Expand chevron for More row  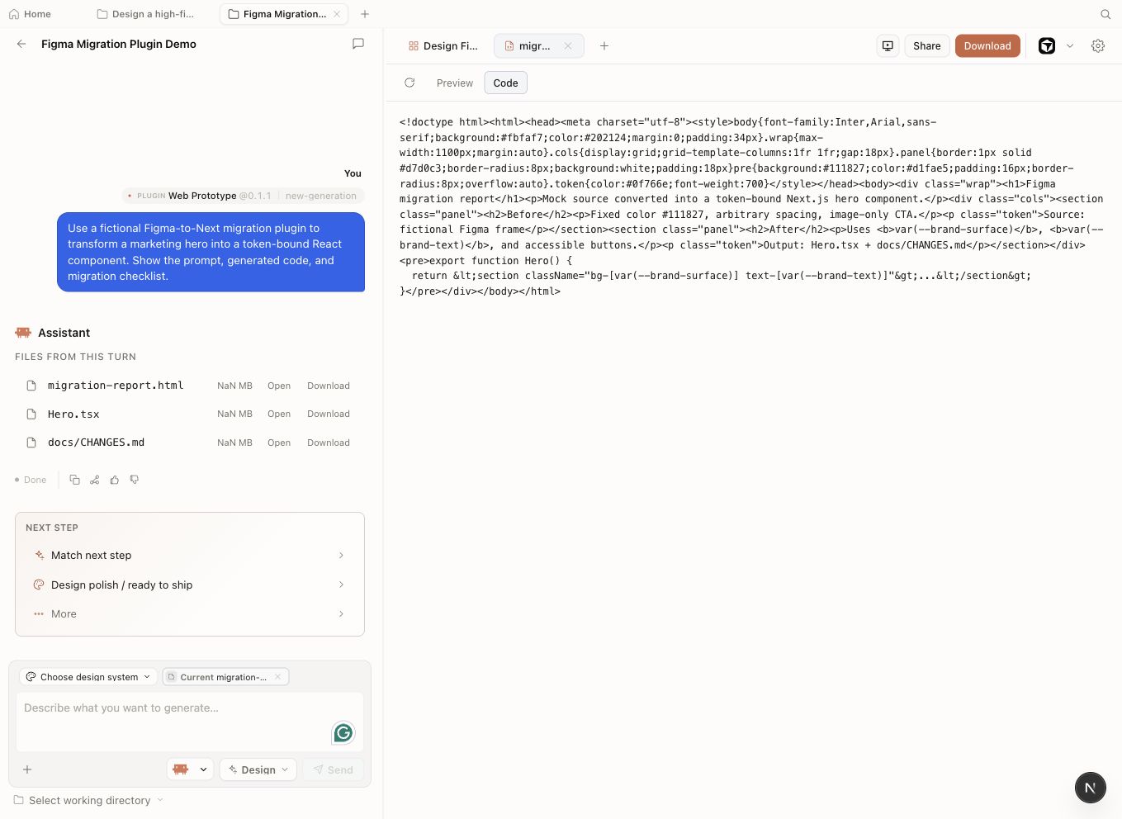pyautogui.click(x=341, y=613)
